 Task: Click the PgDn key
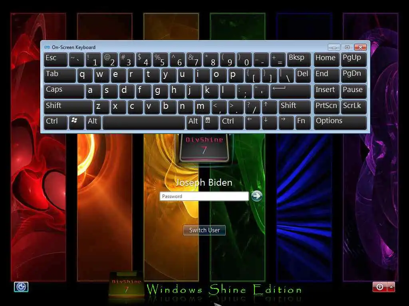(x=354, y=75)
